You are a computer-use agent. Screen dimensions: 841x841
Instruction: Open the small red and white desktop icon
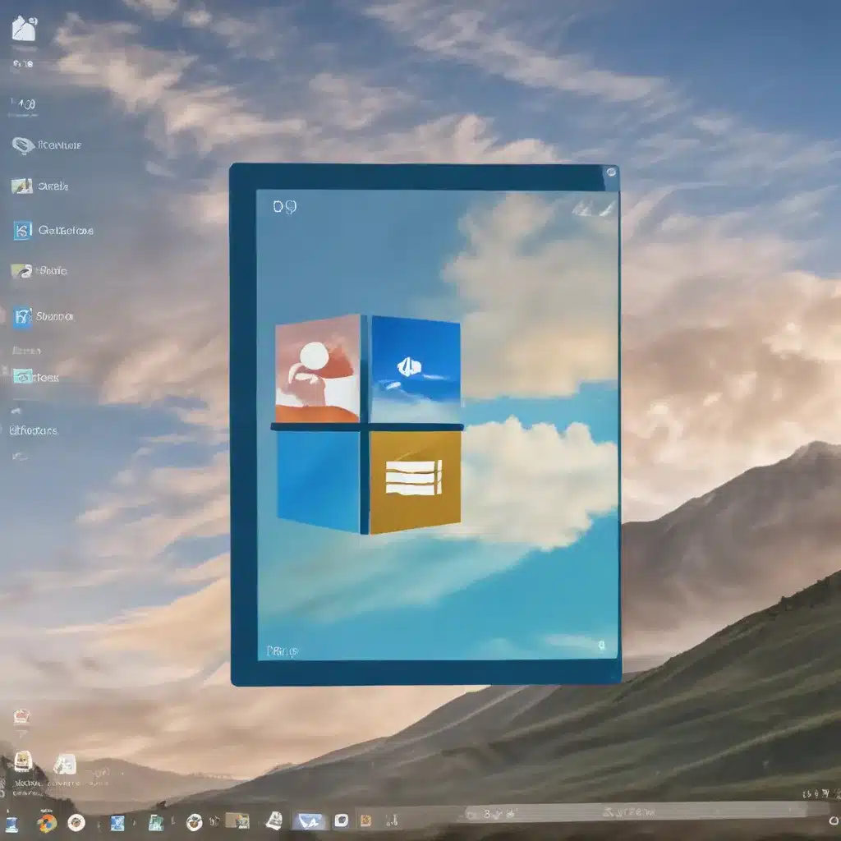point(21,716)
